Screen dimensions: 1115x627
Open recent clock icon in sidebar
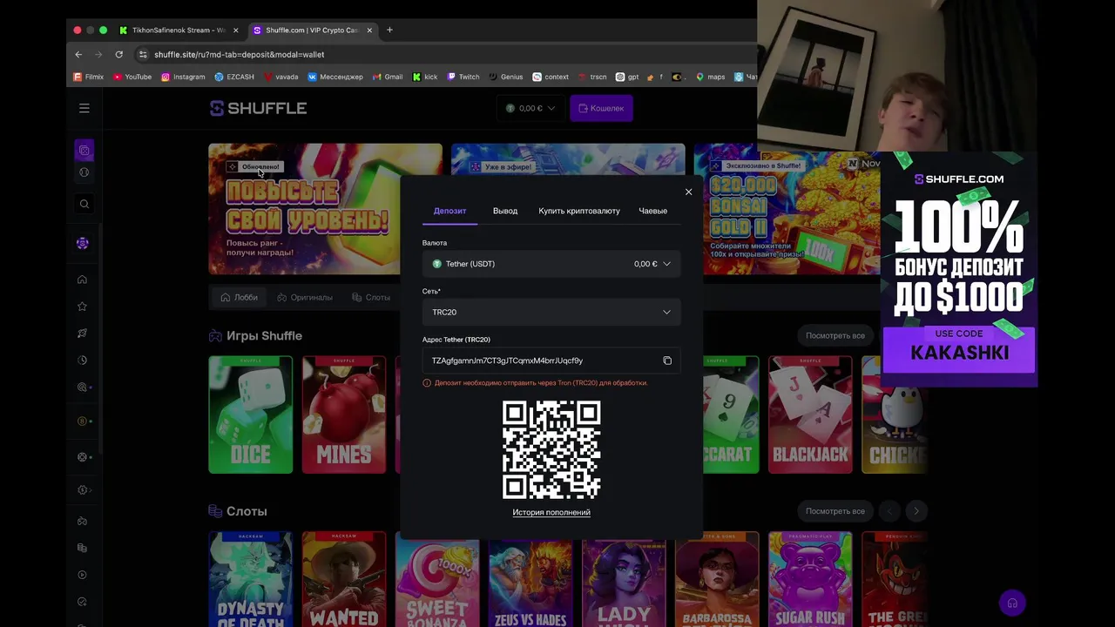(82, 361)
